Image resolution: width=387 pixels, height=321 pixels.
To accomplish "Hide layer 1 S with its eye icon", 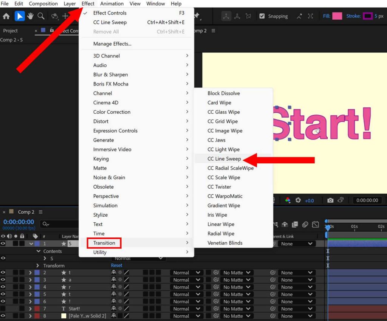I will pos(3,243).
